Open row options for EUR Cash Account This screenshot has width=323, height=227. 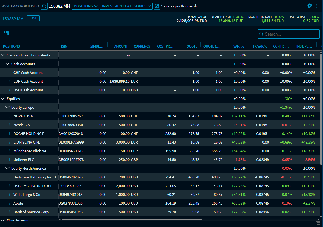click(9, 81)
